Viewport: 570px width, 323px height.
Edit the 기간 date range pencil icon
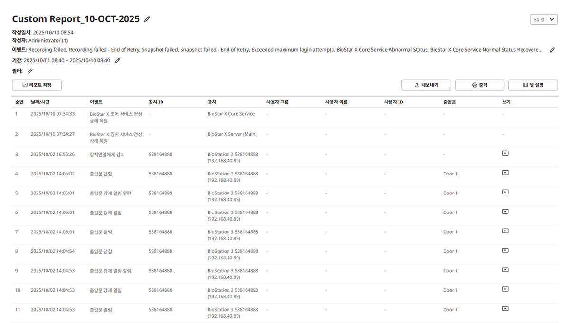pos(117,61)
